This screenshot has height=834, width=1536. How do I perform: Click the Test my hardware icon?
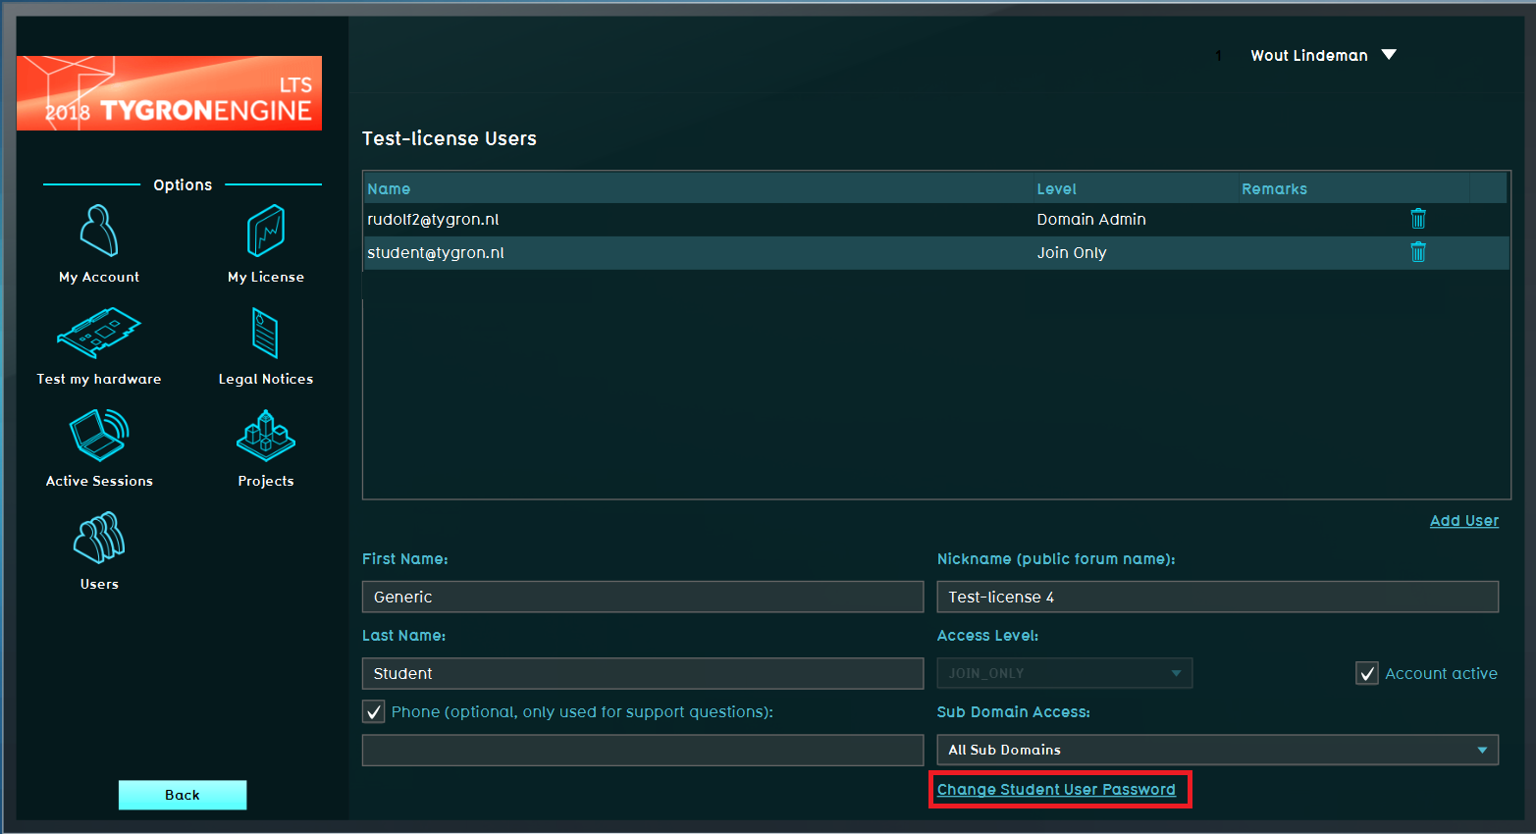coord(99,335)
